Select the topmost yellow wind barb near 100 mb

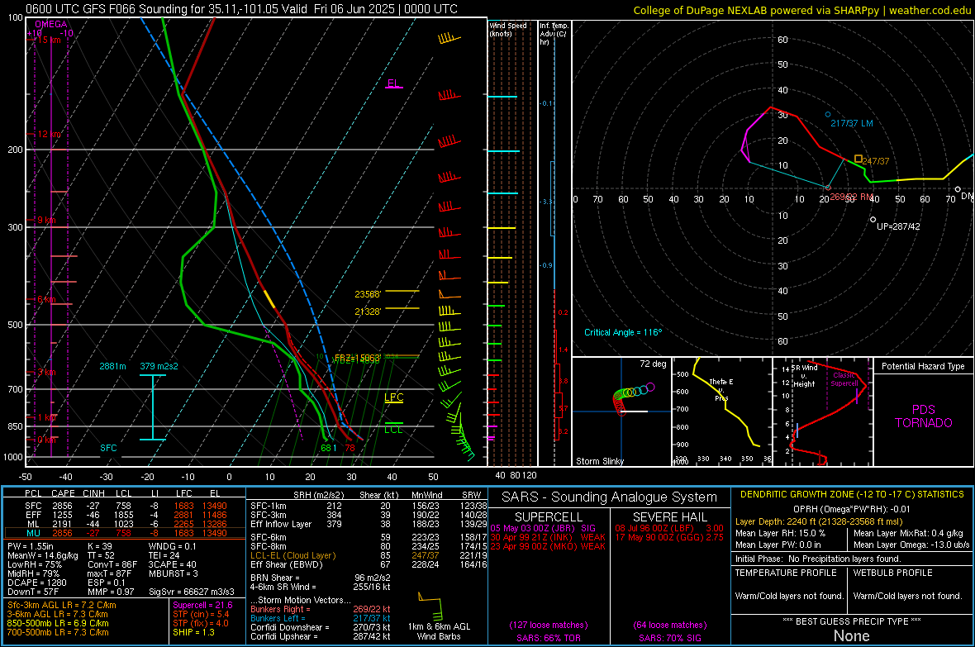[x=449, y=39]
